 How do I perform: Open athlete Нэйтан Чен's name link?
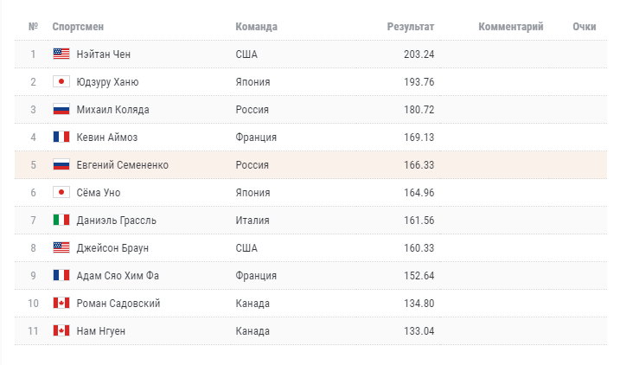pyautogui.click(x=104, y=54)
